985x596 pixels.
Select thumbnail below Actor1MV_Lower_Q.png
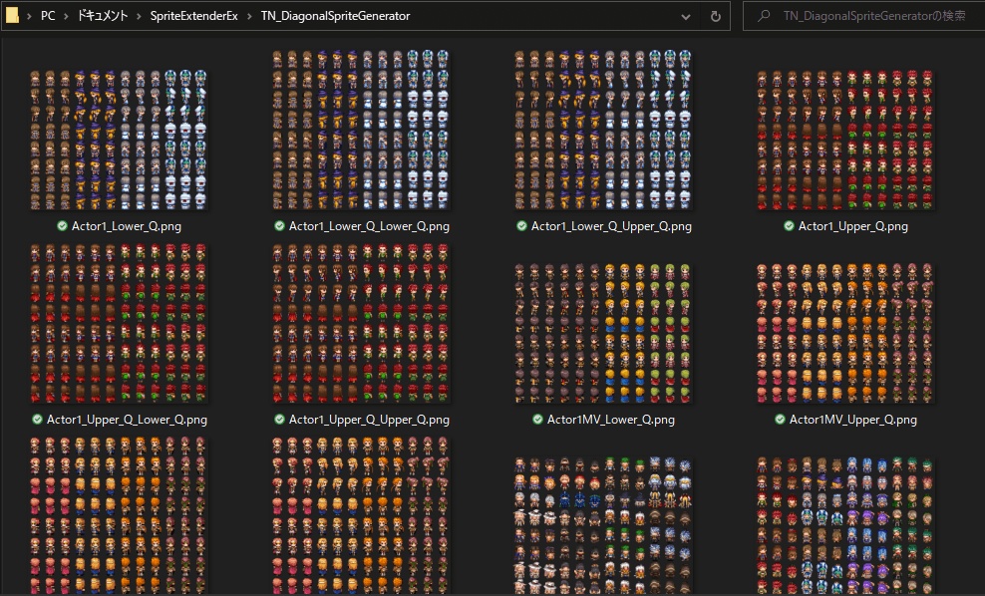pyautogui.click(x=603, y=526)
